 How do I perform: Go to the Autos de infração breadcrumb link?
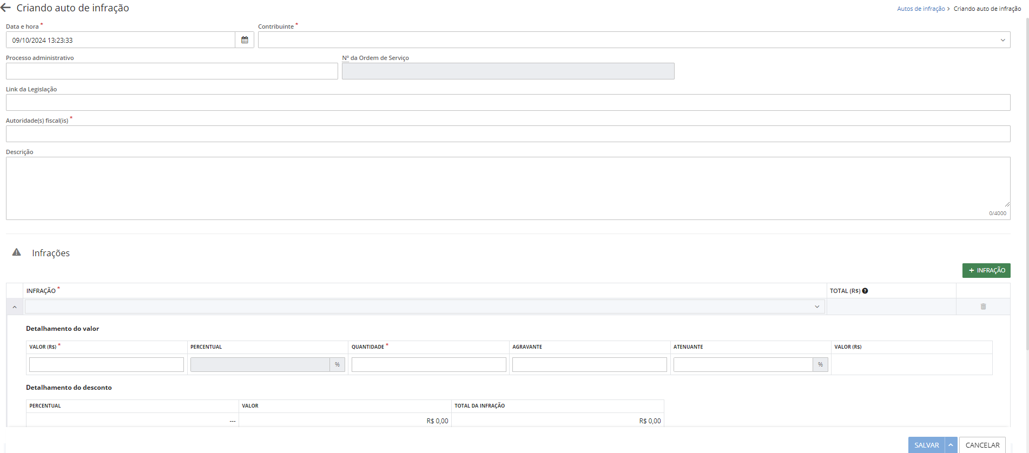[x=921, y=9]
